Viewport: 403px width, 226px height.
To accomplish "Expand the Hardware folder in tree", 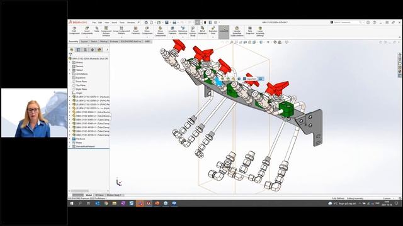I will click(70, 139).
